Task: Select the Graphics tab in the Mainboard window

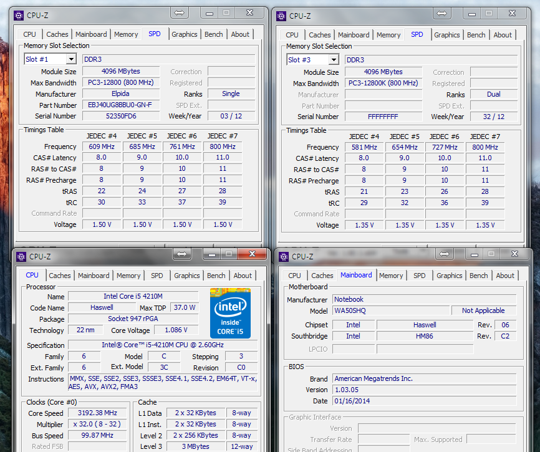Action: point(450,276)
